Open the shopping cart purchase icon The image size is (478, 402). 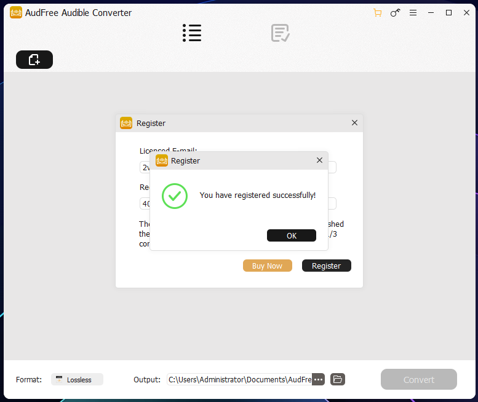click(377, 13)
